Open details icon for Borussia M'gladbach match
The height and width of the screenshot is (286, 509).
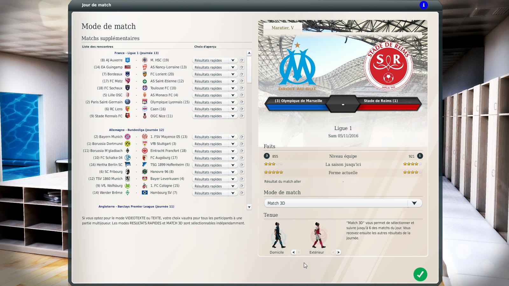click(x=242, y=151)
